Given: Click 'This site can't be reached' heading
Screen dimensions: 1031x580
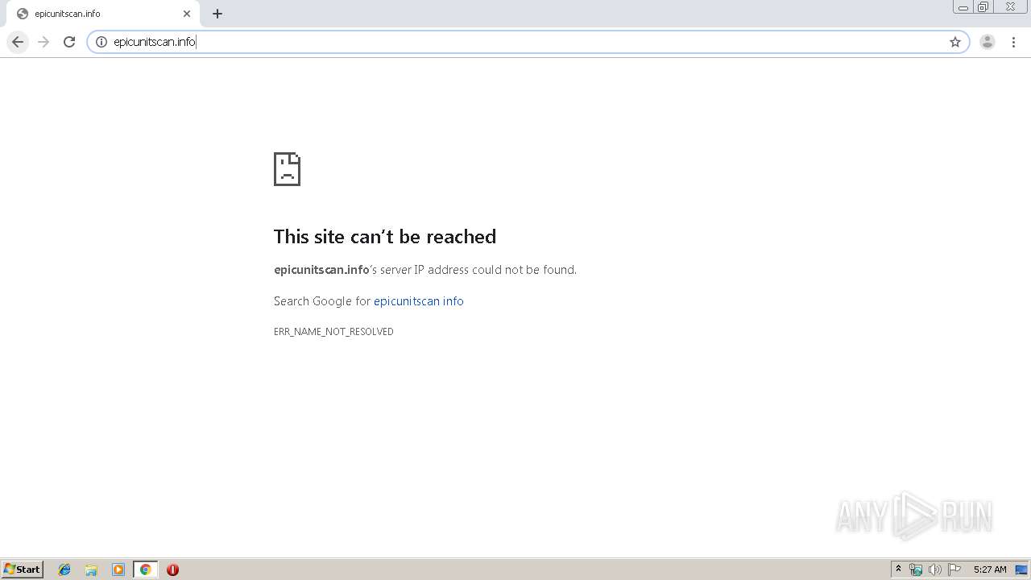Looking at the screenshot, I should point(385,236).
